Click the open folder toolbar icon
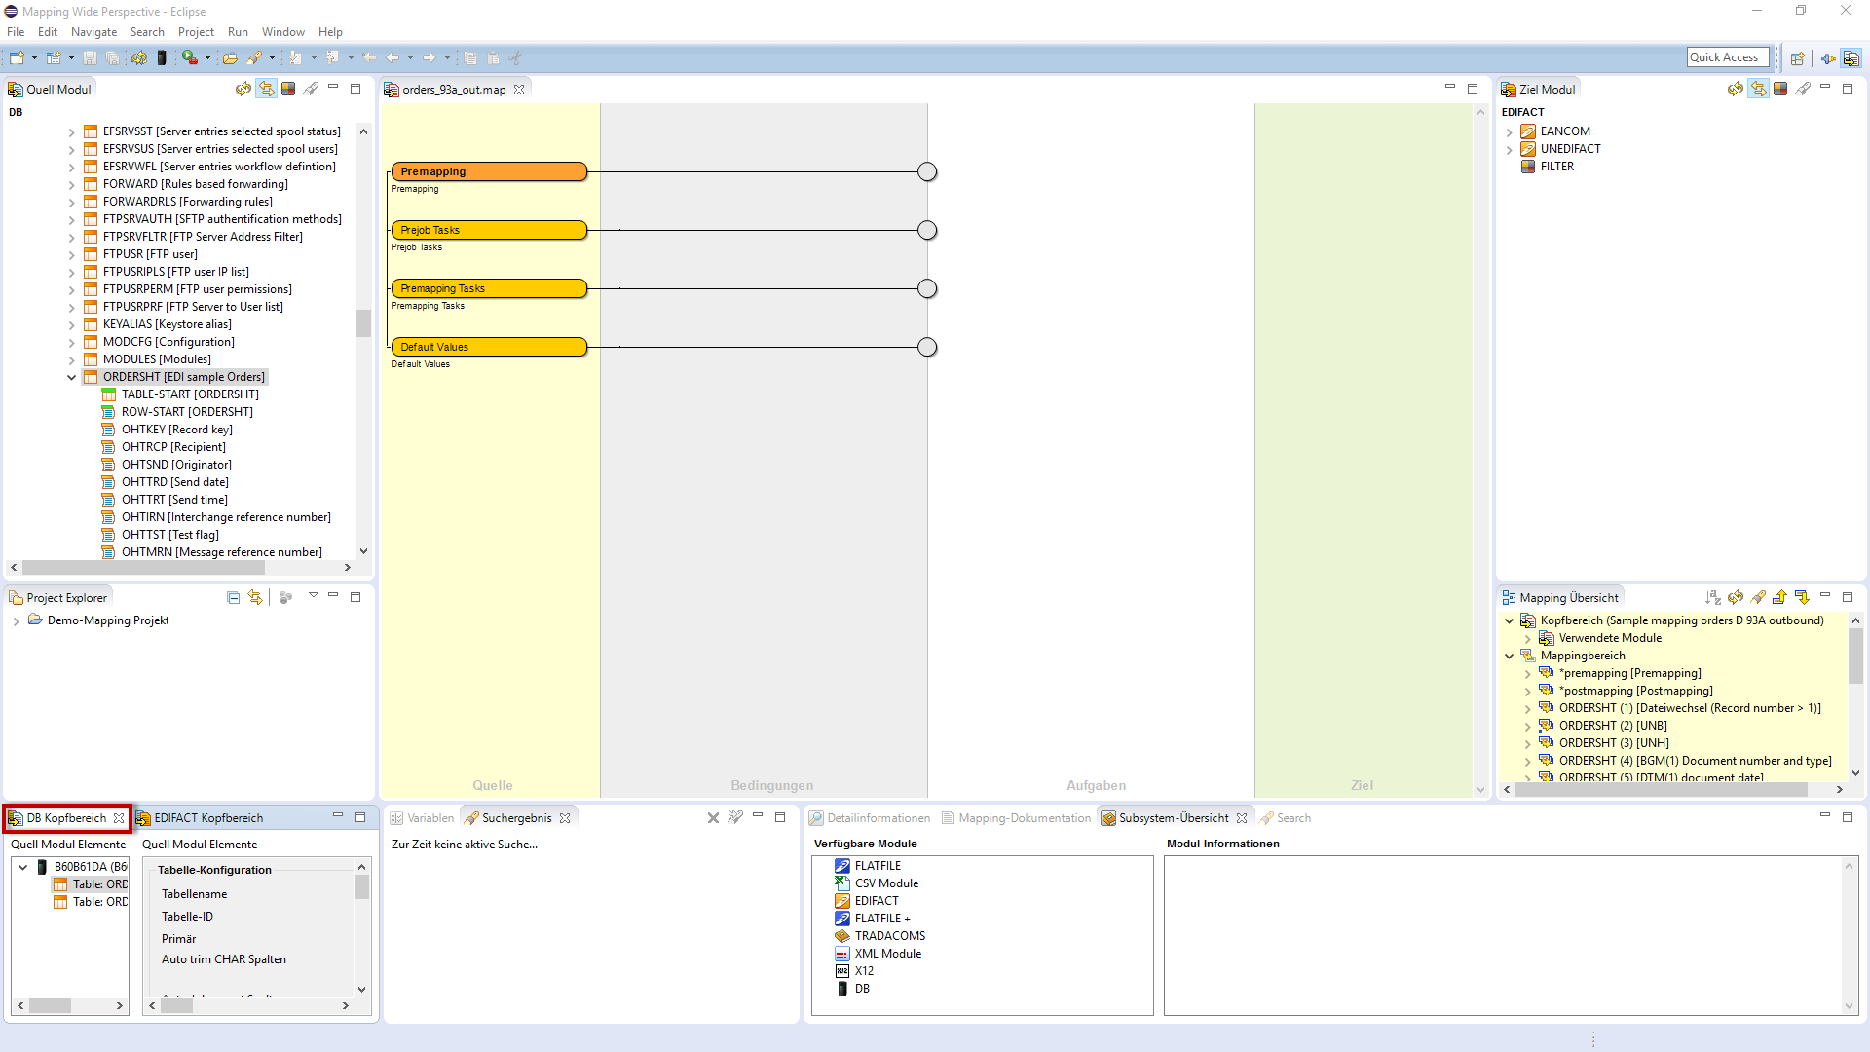This screenshot has width=1870, height=1052. pyautogui.click(x=230, y=58)
